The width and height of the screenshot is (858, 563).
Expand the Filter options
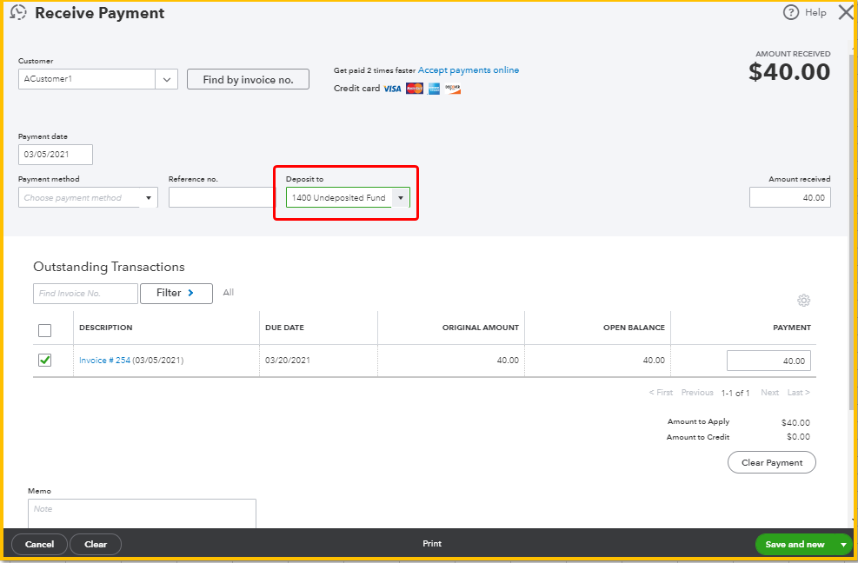(x=176, y=293)
